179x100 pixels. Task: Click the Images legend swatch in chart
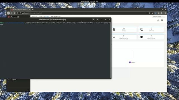coord(130,62)
